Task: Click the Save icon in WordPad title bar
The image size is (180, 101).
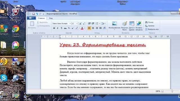Action: 33,14
